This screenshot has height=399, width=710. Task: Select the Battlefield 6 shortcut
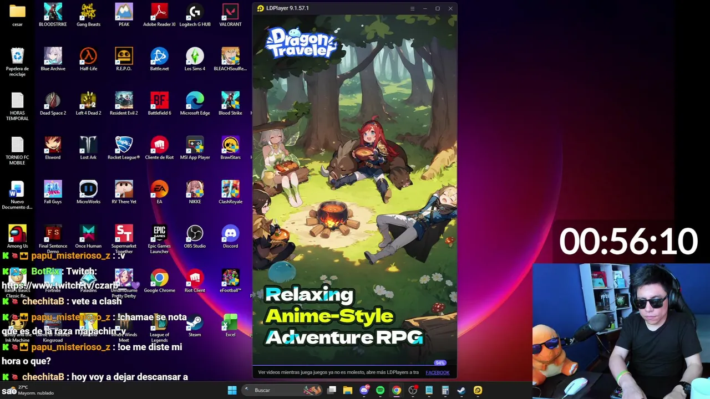[x=159, y=104]
